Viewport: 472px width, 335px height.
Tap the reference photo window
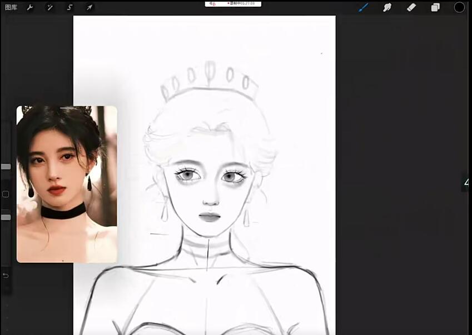[67, 183]
